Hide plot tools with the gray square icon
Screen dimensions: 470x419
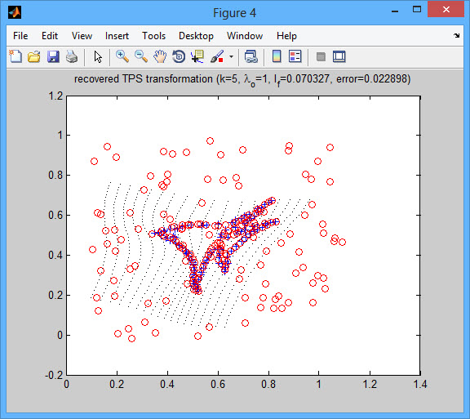(321, 56)
